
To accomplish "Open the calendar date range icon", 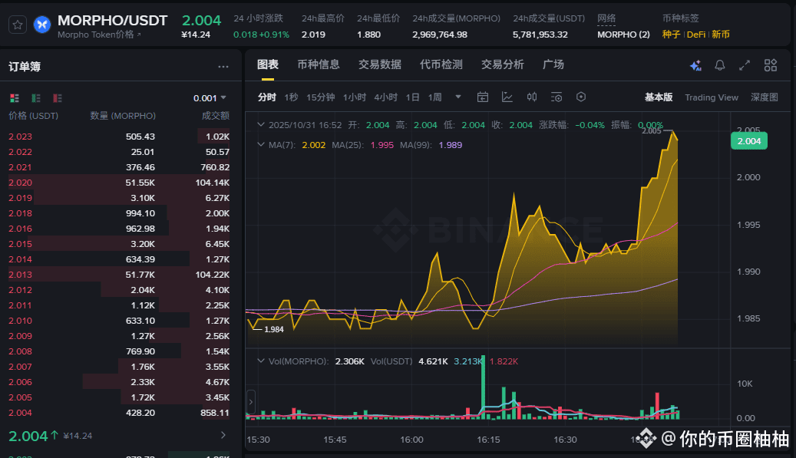I will tap(483, 97).
